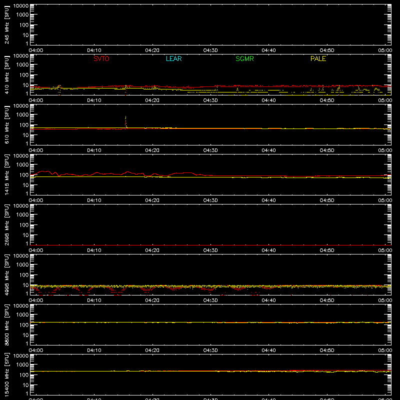Click 04:40 time label under 610 MHz panel
The width and height of the screenshot is (400, 400).
(268, 150)
